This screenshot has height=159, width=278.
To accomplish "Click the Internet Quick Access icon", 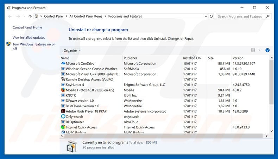I will coord(63,127).
